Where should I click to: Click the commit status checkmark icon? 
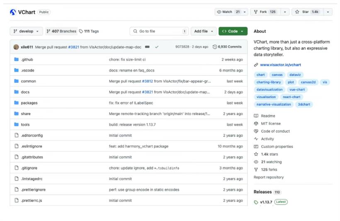pos(157,47)
